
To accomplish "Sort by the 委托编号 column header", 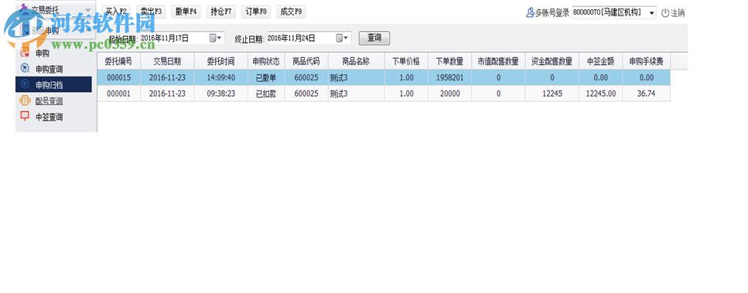I will coord(119,61).
